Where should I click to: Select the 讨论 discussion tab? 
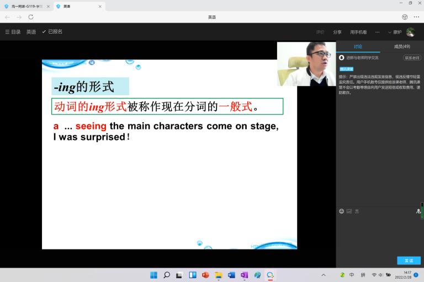358,47
